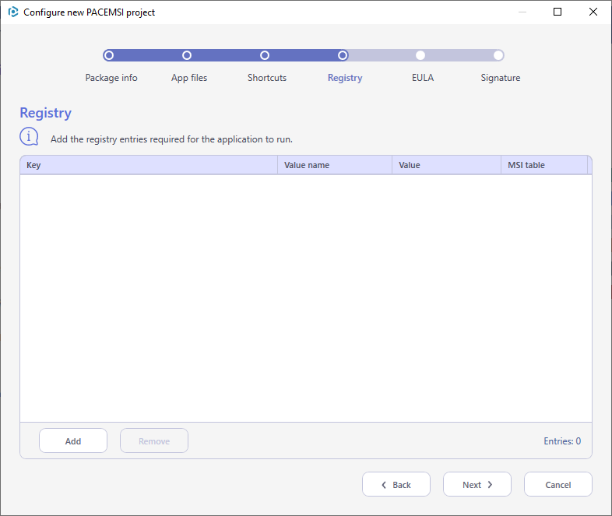Screen dimensions: 612x516
Task: Click the PACE app icon in title bar
Action: pyautogui.click(x=13, y=12)
